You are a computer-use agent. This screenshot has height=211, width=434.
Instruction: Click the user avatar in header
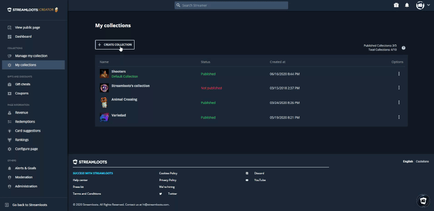click(420, 5)
